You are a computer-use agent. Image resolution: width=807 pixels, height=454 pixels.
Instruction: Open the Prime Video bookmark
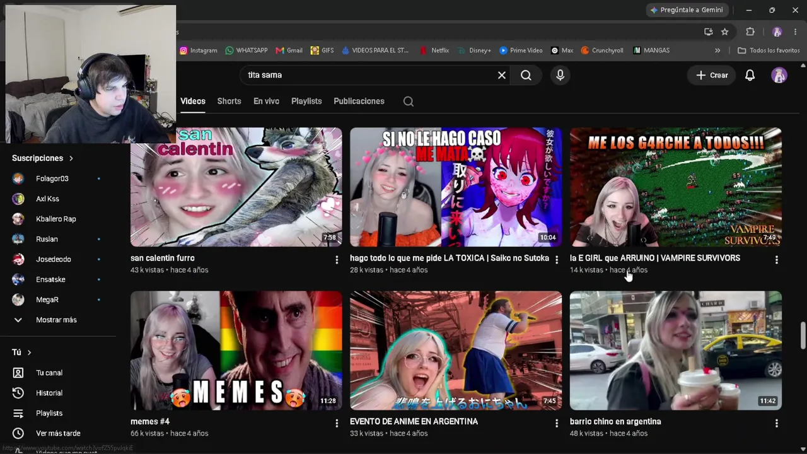521,50
